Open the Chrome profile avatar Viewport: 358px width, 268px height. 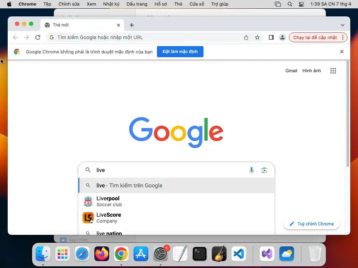pos(282,37)
